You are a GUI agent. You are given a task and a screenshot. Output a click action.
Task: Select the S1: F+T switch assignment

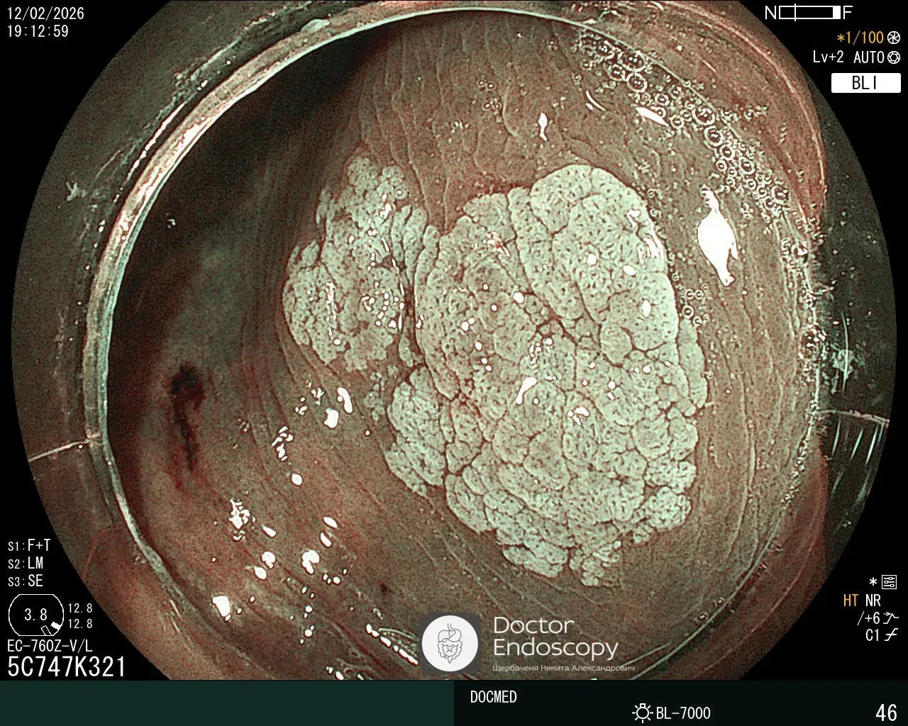29,545
